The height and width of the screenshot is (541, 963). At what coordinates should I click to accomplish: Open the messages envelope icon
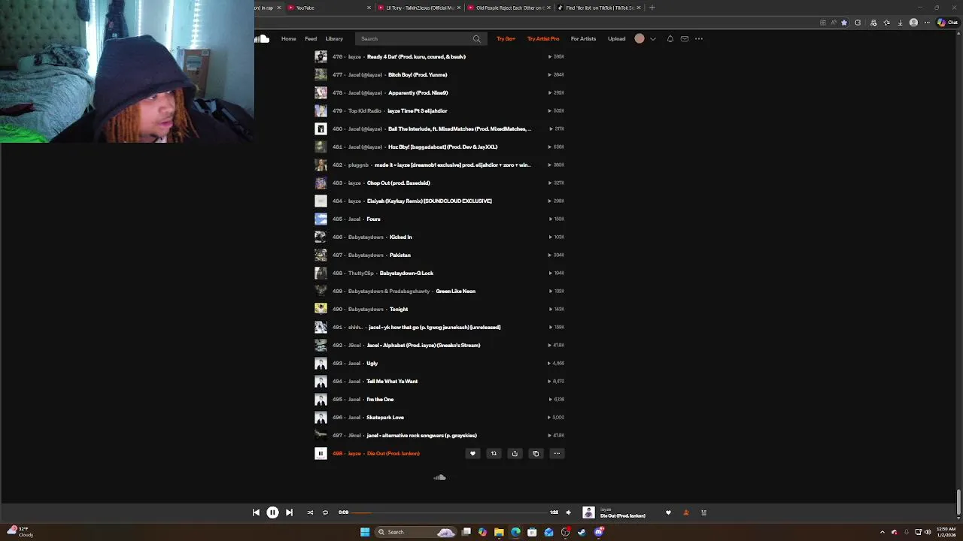click(x=684, y=38)
